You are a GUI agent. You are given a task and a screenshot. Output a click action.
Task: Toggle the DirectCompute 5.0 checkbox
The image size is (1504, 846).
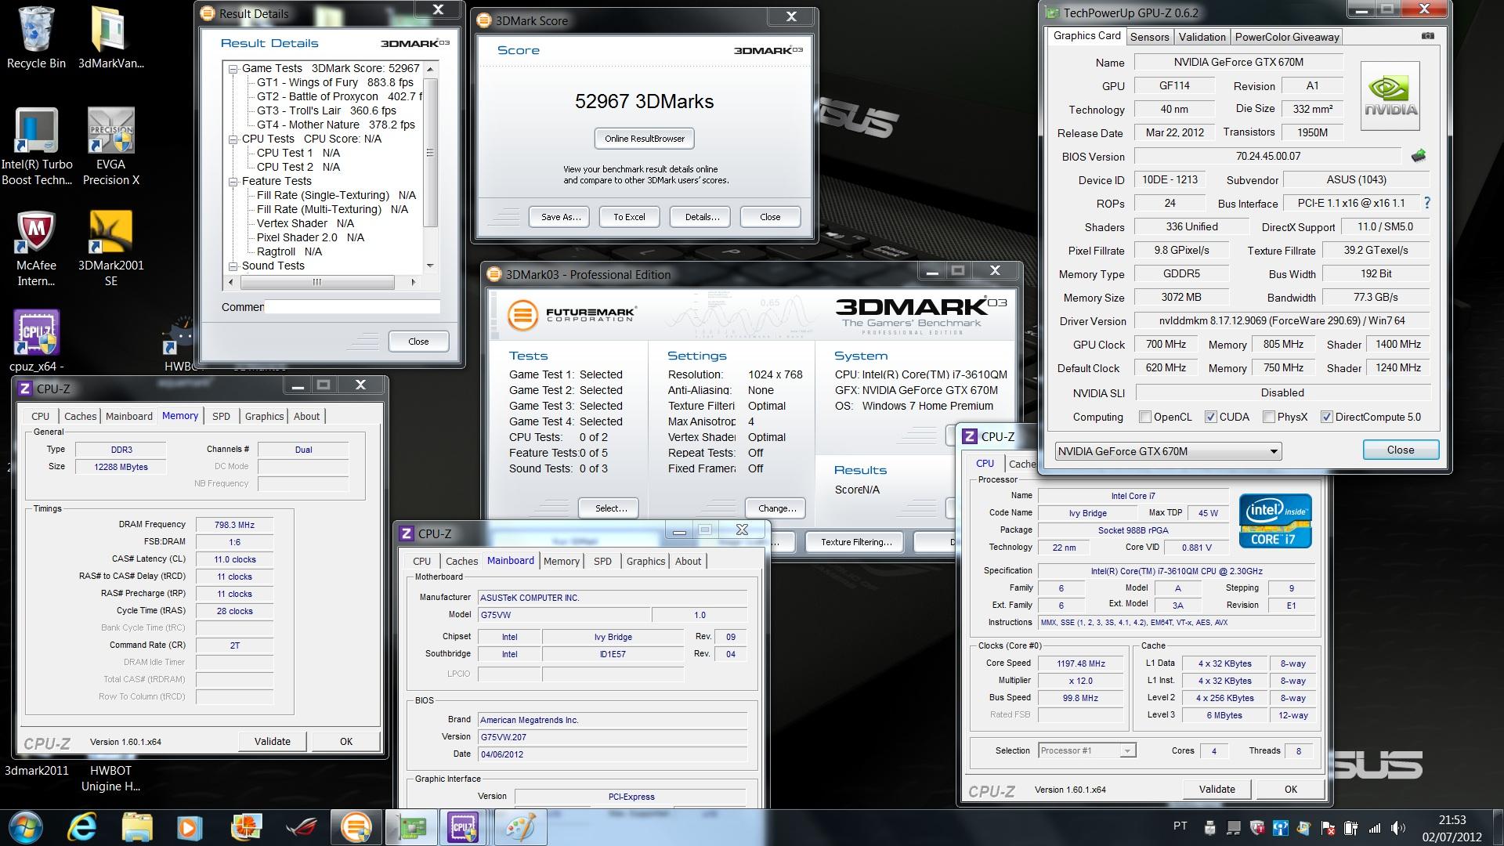click(1326, 418)
